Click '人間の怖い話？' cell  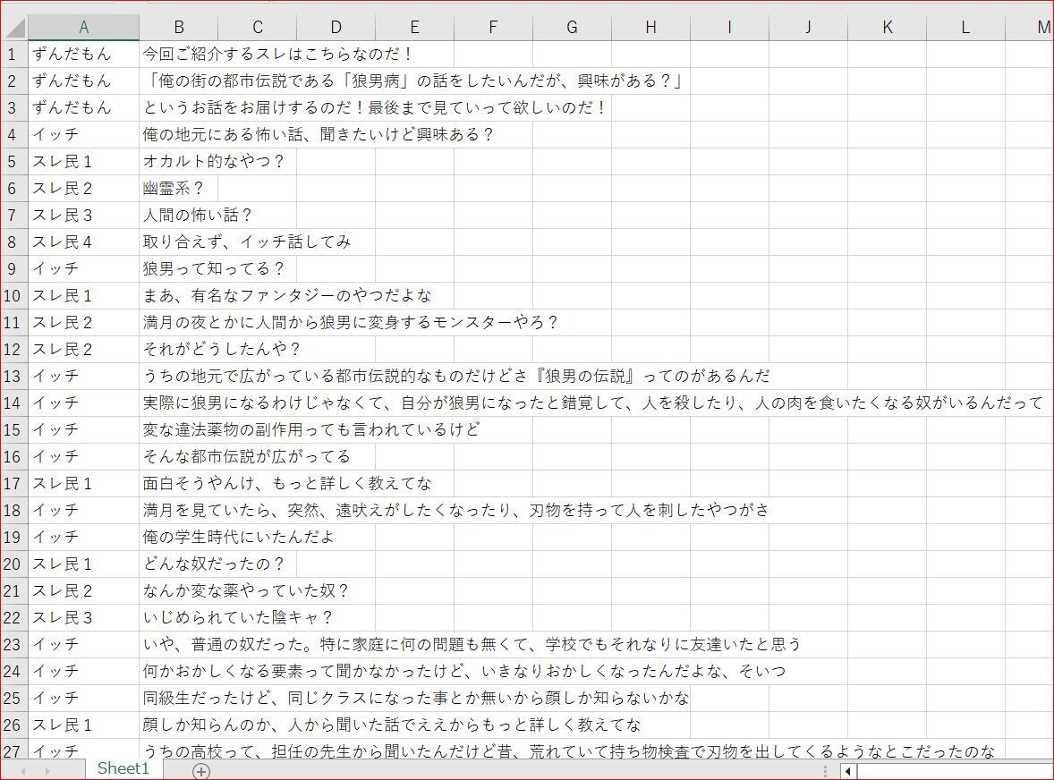(197, 215)
